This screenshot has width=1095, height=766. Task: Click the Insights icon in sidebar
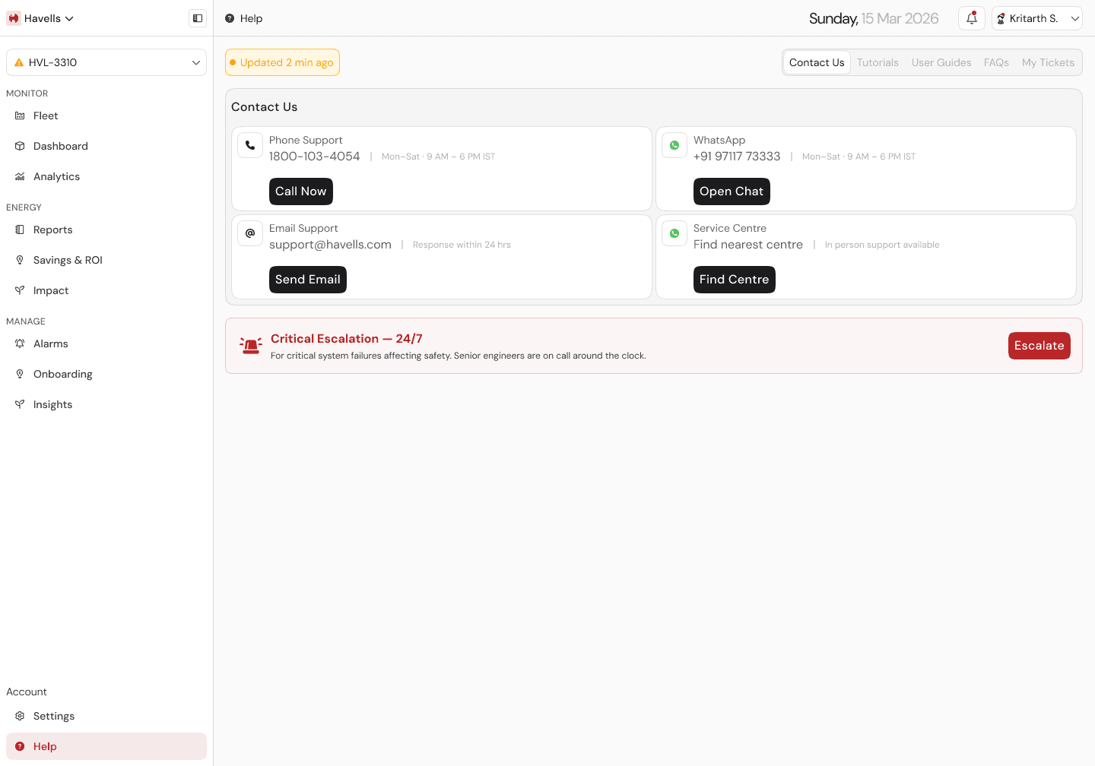click(x=20, y=404)
